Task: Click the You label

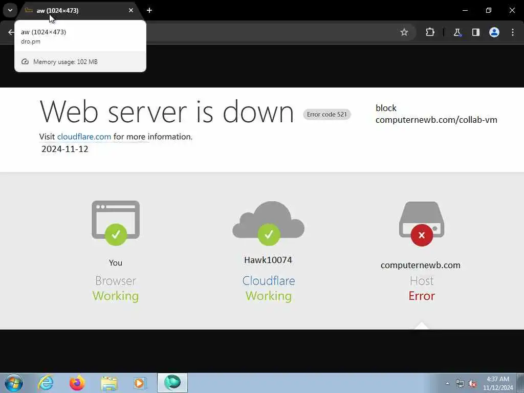Action: 116,263
